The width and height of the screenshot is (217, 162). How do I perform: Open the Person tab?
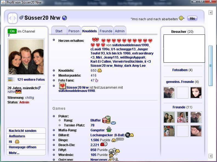74,31
